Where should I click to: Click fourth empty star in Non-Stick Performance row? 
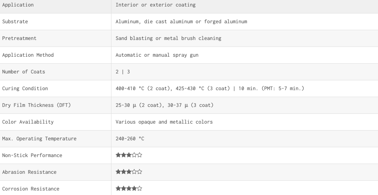tap(134, 155)
